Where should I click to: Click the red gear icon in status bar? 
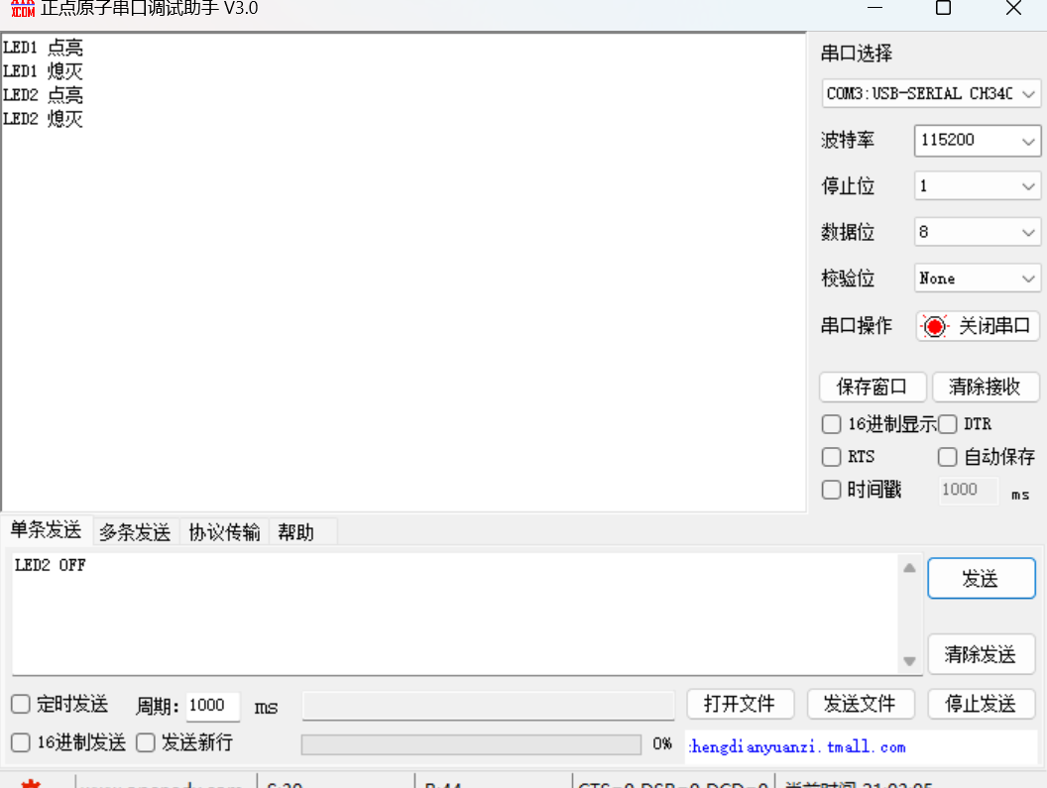(31, 783)
